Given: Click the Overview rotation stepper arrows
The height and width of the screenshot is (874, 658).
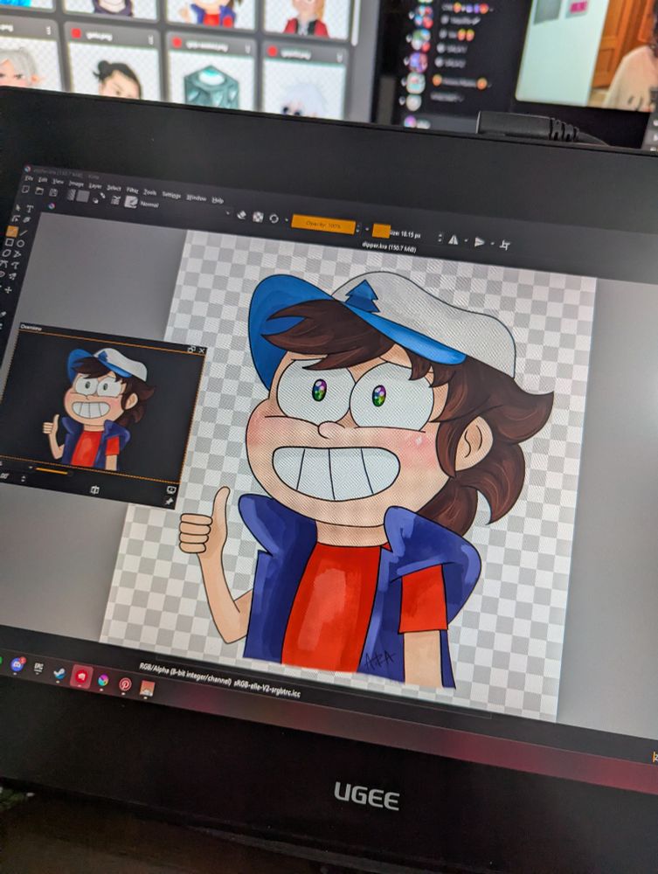Looking at the screenshot, I should click(23, 479).
